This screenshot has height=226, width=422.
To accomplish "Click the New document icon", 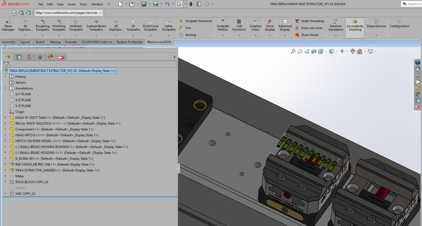I will click(x=120, y=4).
